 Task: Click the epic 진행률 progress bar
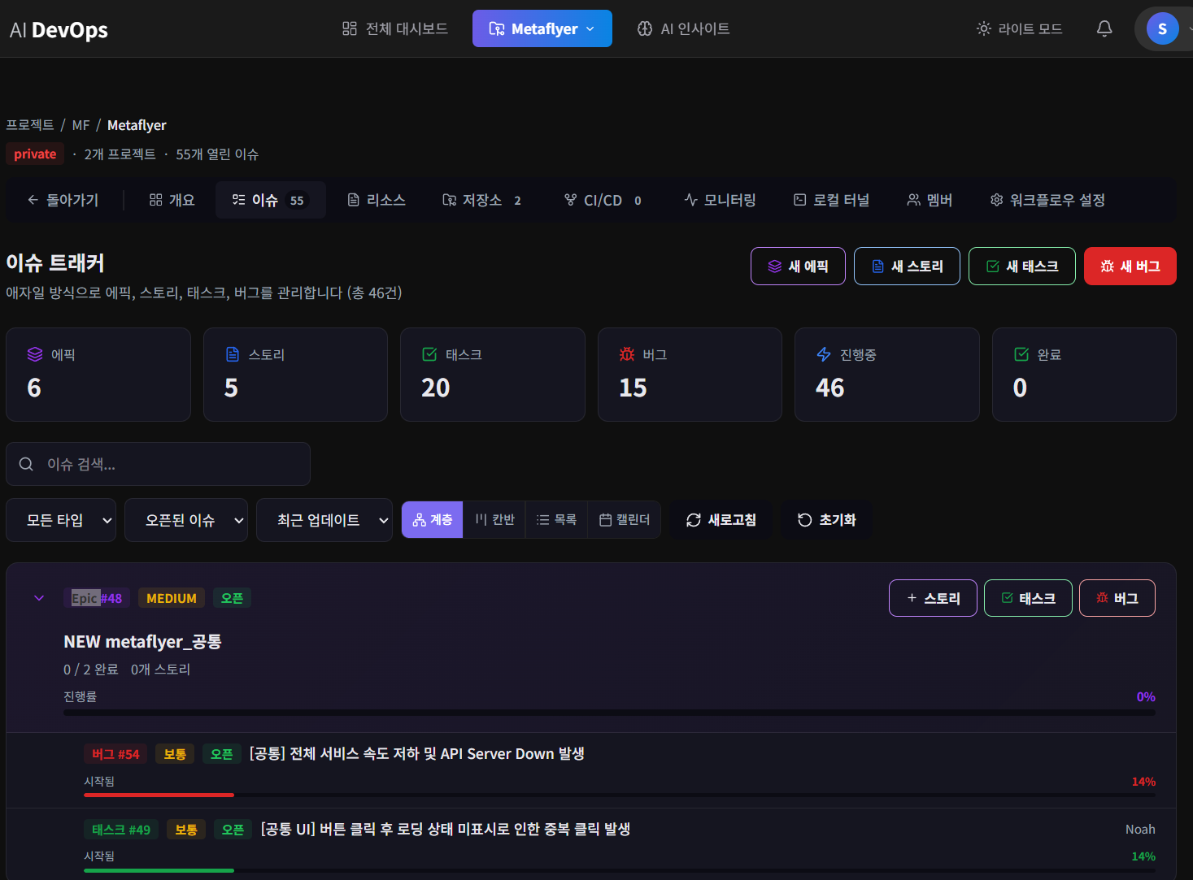(609, 713)
